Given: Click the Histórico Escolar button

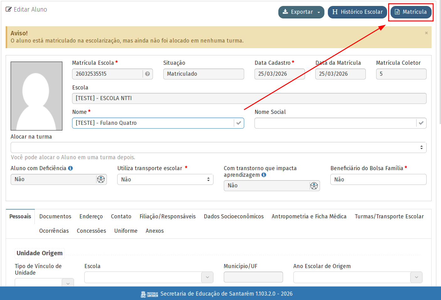Looking at the screenshot, I should 357,12.
